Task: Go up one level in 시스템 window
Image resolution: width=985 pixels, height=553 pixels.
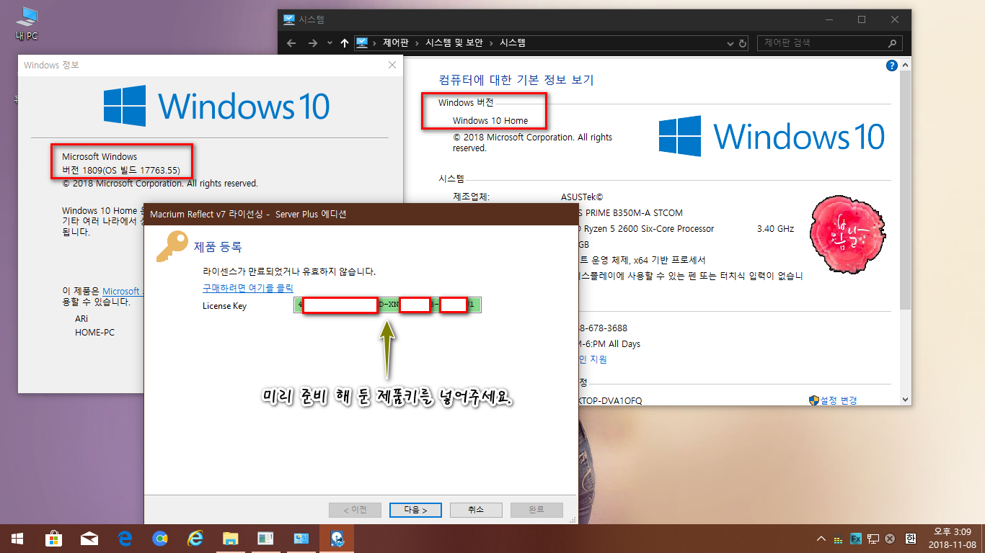Action: click(x=345, y=43)
